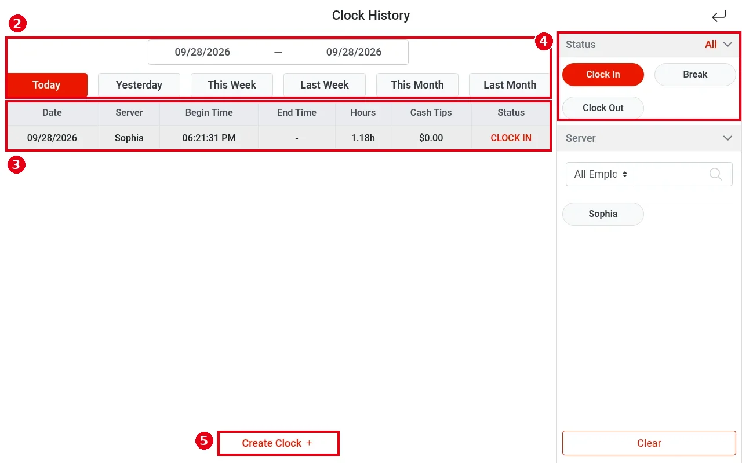Toggle the Sophia server filter

point(603,214)
